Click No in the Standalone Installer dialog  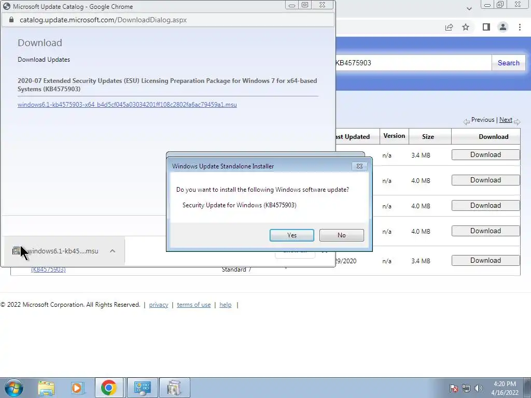(x=341, y=235)
